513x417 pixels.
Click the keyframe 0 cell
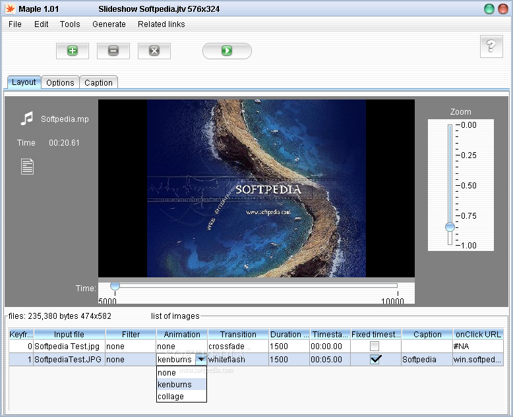21,346
